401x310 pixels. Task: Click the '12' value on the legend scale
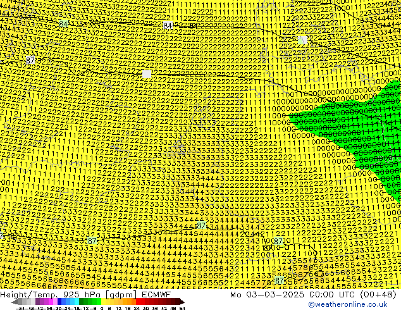coord(119,309)
